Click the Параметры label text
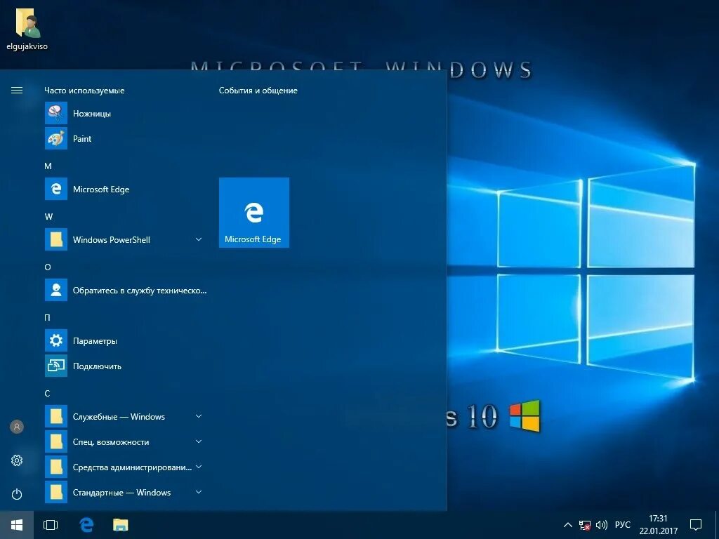The height and width of the screenshot is (539, 719). 95,340
